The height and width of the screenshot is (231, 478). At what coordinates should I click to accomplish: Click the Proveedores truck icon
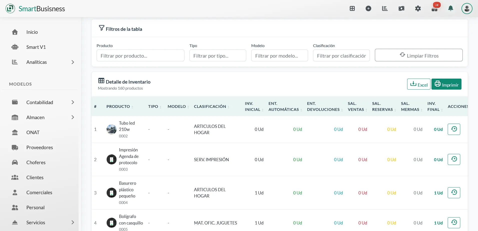tap(15, 147)
